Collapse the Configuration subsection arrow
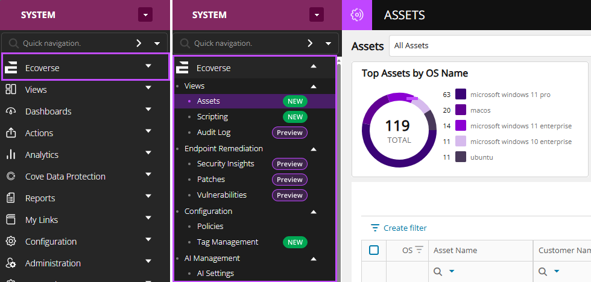This screenshot has width=591, height=282. pos(314,211)
